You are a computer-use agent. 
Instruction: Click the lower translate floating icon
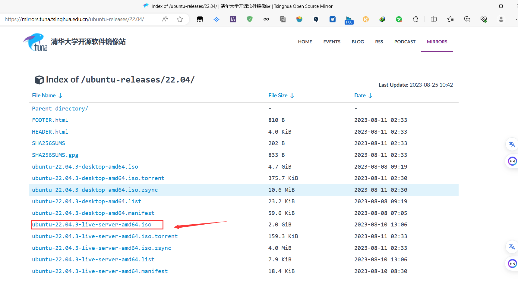[x=512, y=247]
